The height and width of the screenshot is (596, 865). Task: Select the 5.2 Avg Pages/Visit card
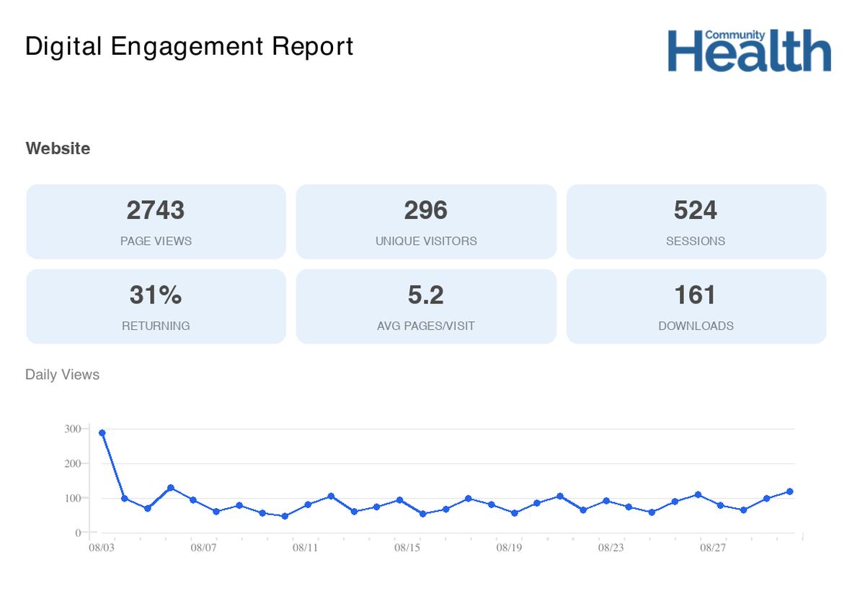click(x=426, y=306)
